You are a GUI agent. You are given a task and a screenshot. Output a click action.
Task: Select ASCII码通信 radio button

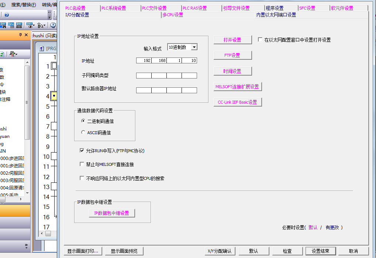(x=83, y=132)
